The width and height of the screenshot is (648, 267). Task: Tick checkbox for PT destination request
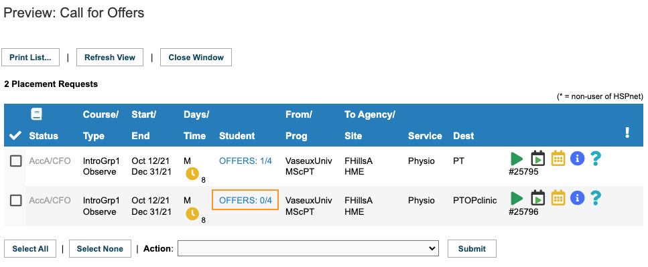click(x=15, y=161)
